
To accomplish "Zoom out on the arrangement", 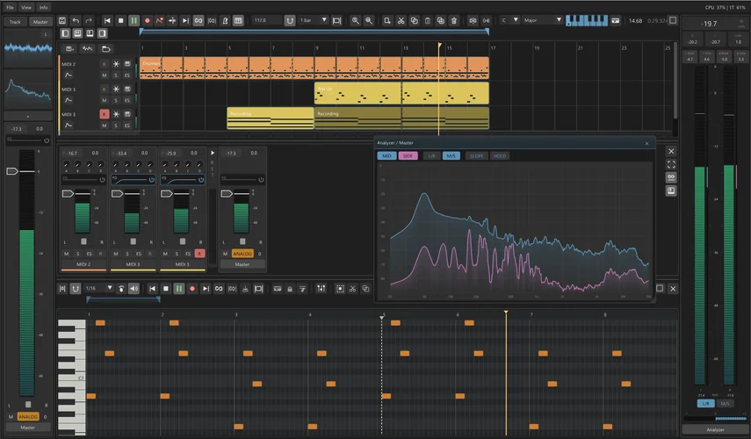I will tap(369, 20).
